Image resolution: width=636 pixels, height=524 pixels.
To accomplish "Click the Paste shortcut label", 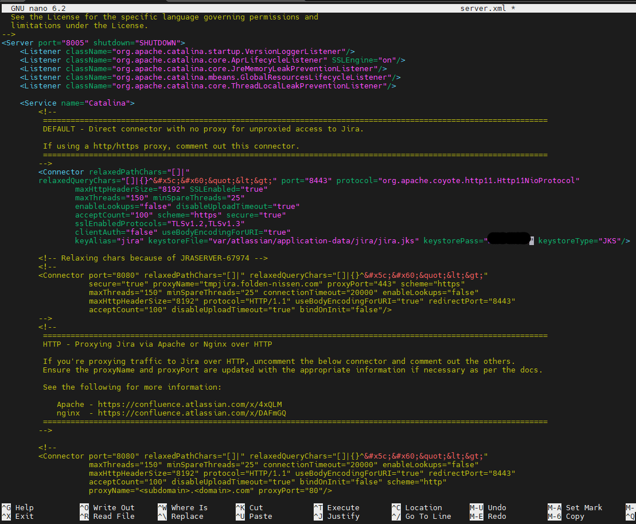I will pyautogui.click(x=260, y=516).
